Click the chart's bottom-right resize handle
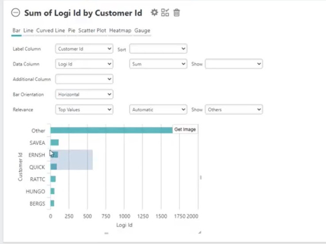Image resolution: width=326 pixels, height=244 pixels. pyautogui.click(x=200, y=233)
